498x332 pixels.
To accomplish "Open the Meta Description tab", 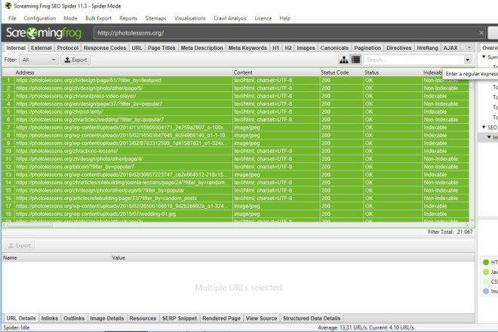I will tap(201, 48).
